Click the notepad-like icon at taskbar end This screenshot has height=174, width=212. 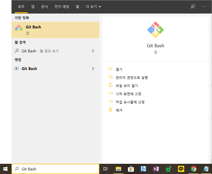tap(206, 169)
